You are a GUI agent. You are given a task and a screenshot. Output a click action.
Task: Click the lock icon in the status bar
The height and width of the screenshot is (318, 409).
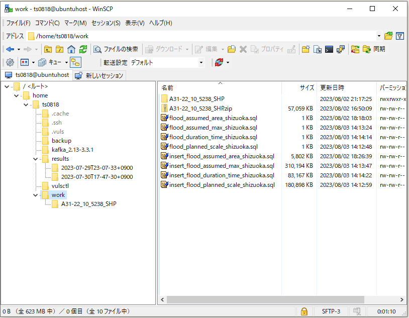[x=304, y=311]
